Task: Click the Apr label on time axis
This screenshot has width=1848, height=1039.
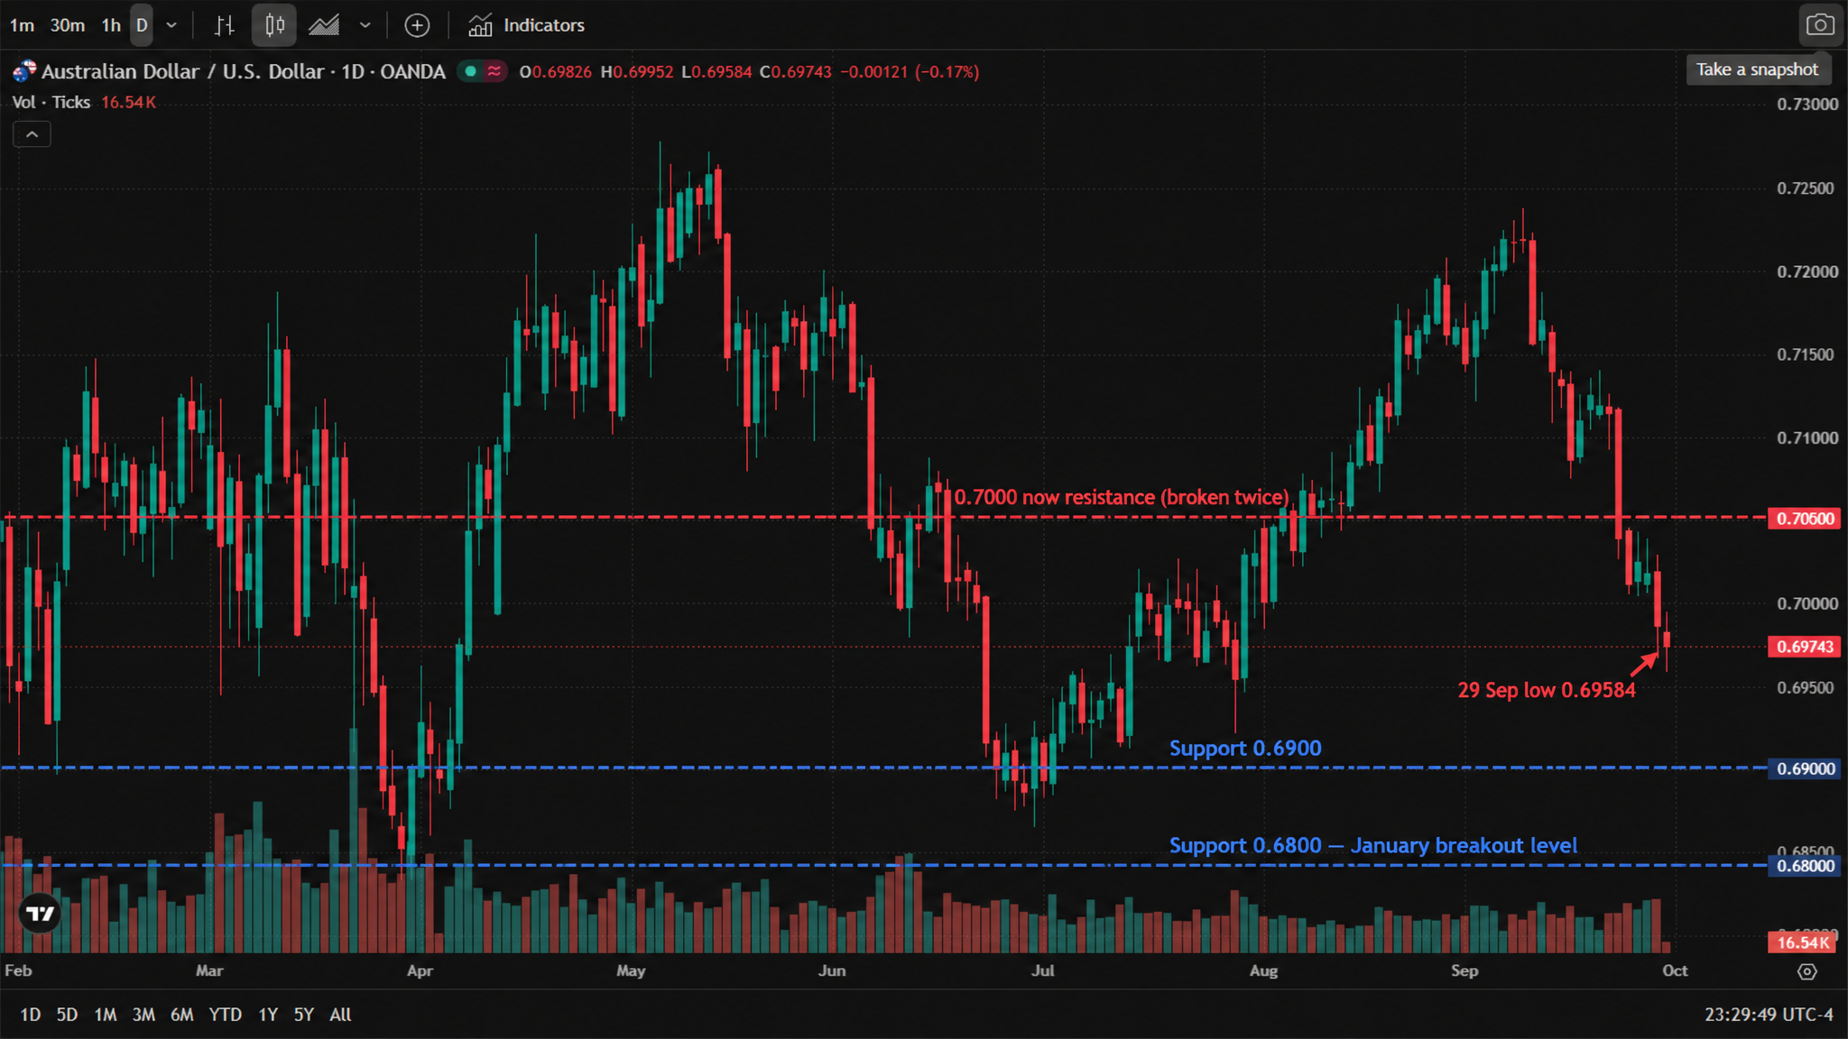Action: (420, 970)
